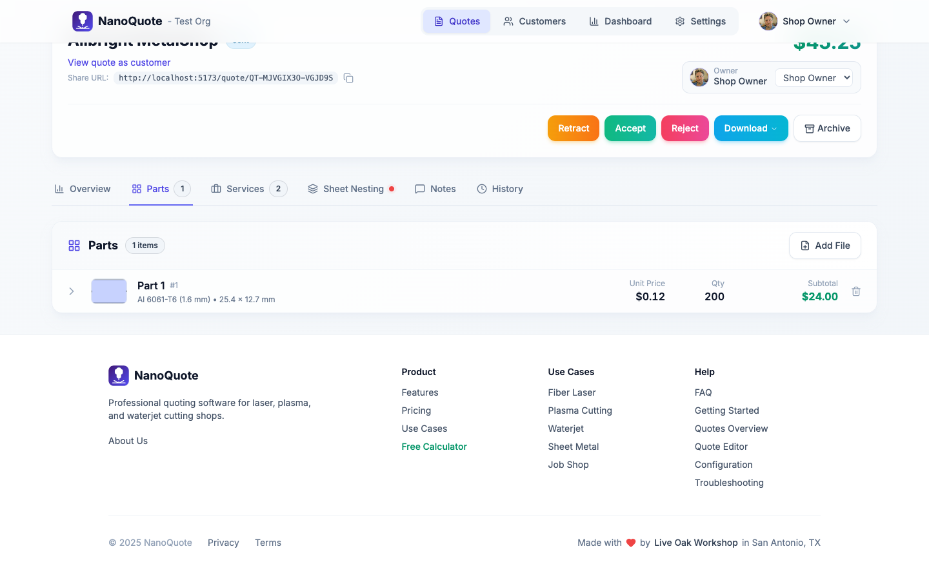Click the Part 1 quantity value 200
The image size is (929, 580).
tap(714, 296)
